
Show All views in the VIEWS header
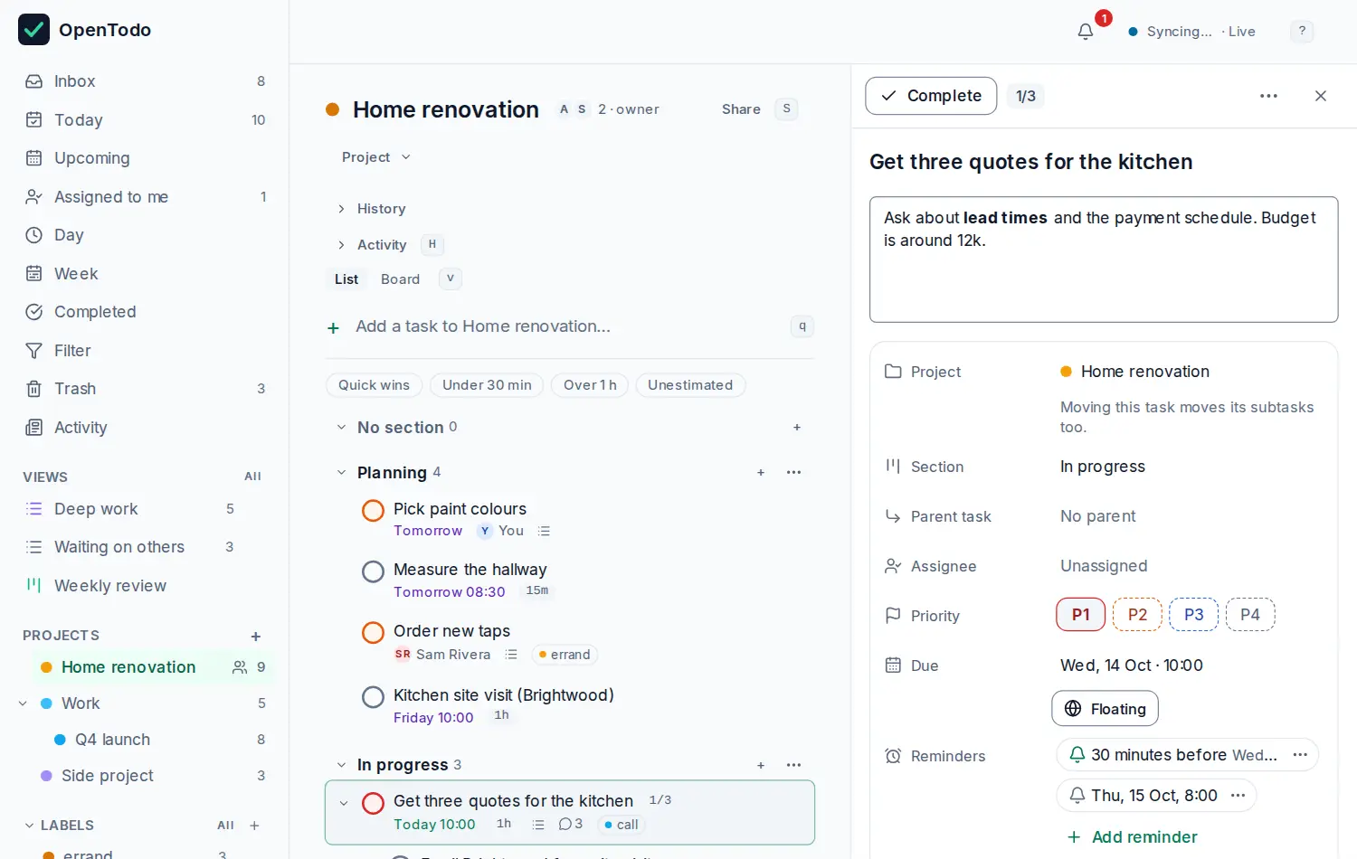coord(252,477)
